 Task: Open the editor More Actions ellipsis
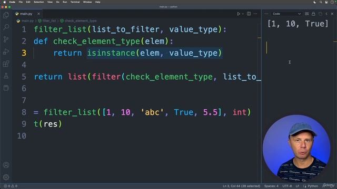[255, 14]
